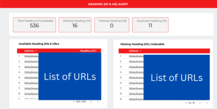
Task: Open URL in row 7 of Missing Heading table
Action: 136,88
